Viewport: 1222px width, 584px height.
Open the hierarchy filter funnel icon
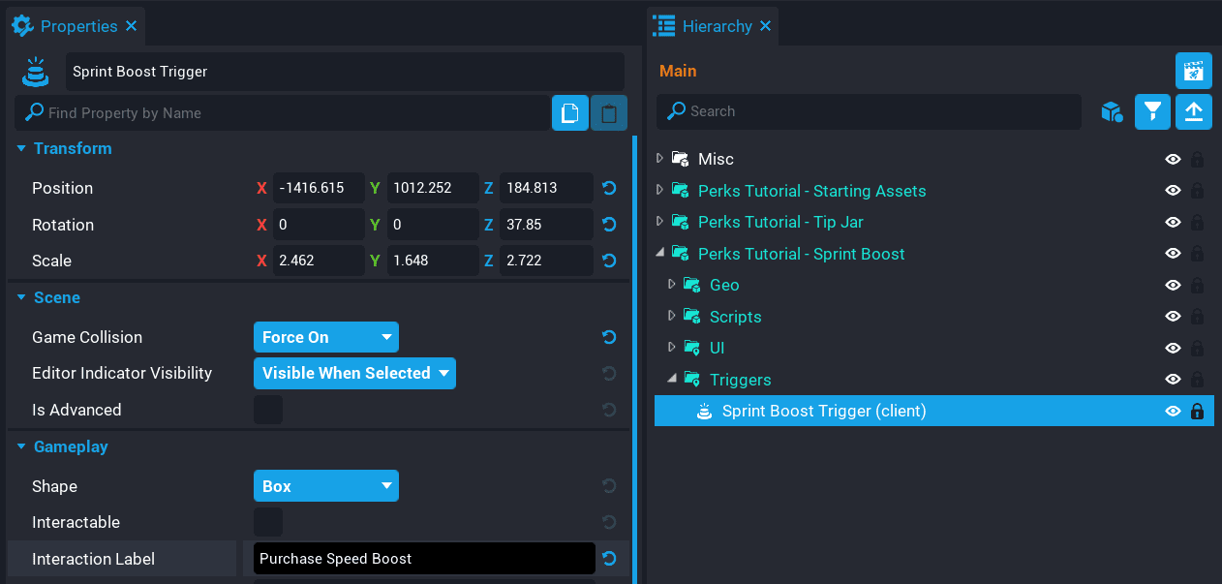click(x=1152, y=111)
